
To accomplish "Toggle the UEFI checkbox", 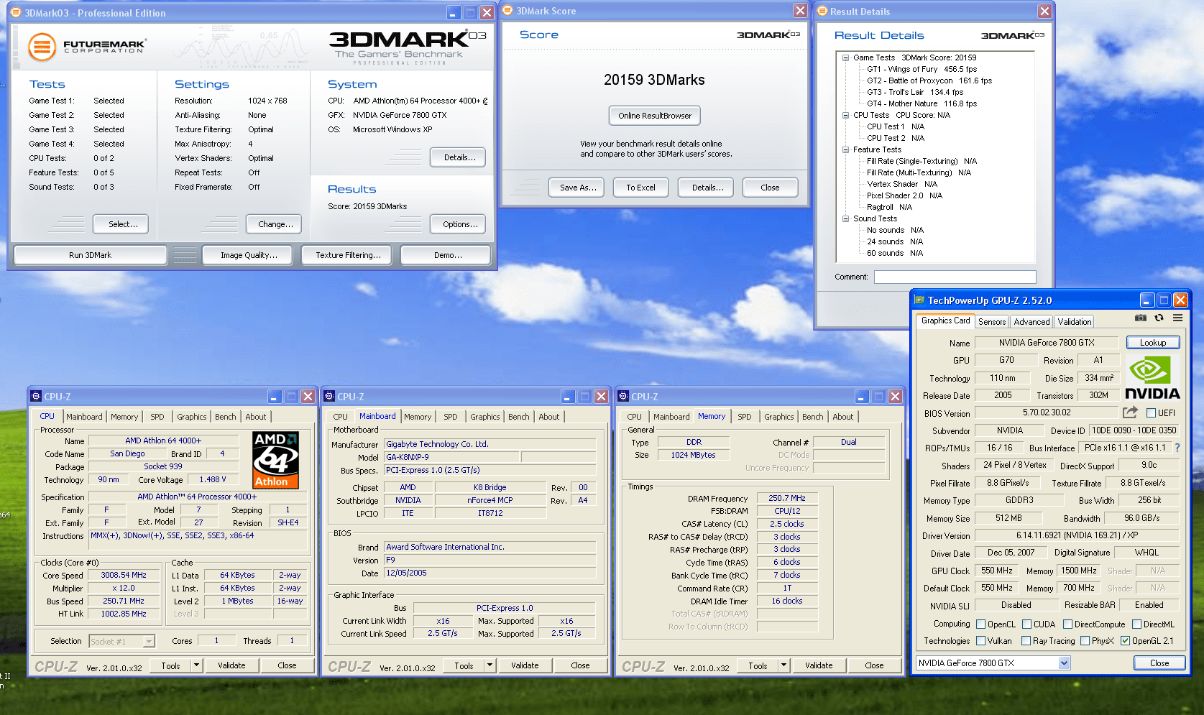I will point(1152,413).
